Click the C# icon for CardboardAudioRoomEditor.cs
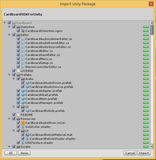This screenshot has height=160, width=156. tap(23, 43)
